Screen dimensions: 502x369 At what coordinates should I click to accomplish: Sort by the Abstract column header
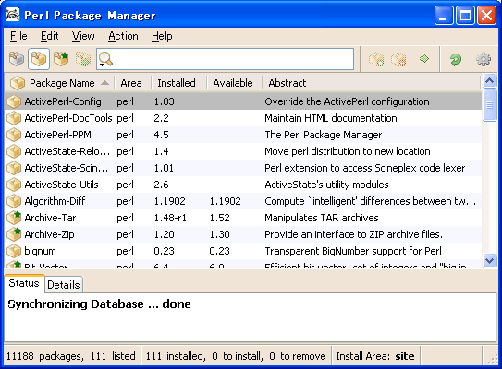tap(372, 83)
